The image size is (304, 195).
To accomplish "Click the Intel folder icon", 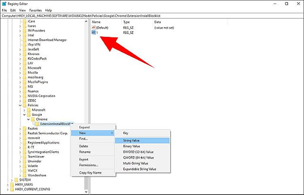I will point(24,35).
